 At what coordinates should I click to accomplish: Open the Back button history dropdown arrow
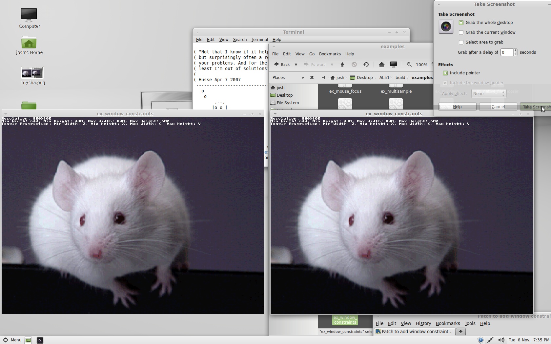pos(296,65)
